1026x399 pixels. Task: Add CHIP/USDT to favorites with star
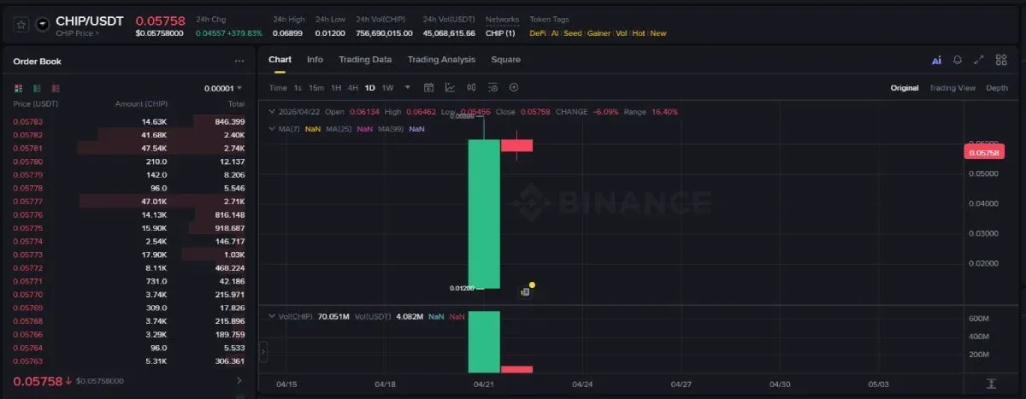(21, 26)
